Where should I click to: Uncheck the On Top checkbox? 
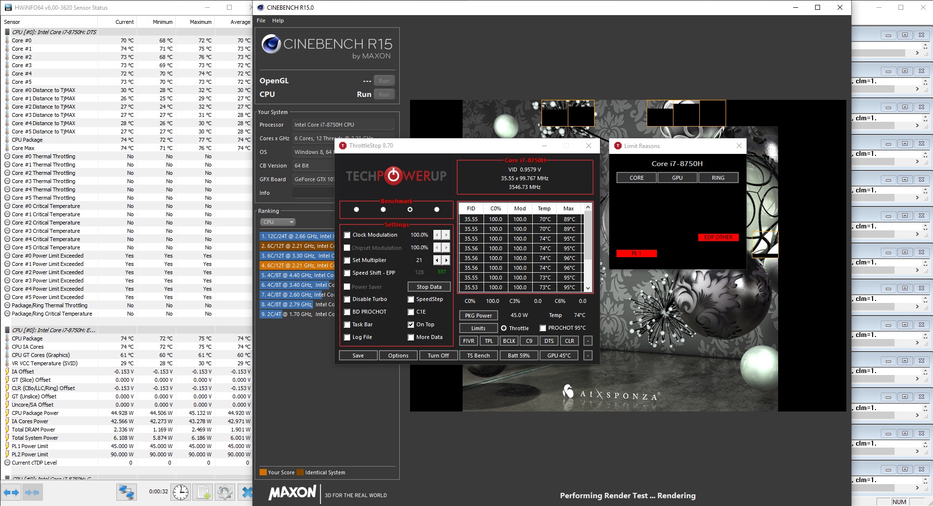pyautogui.click(x=411, y=324)
